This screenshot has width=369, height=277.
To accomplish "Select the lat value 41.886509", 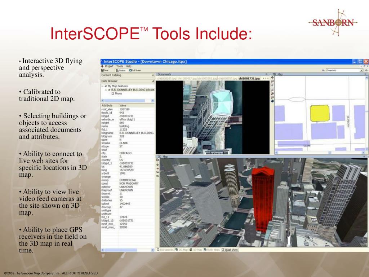I will 126,167.
